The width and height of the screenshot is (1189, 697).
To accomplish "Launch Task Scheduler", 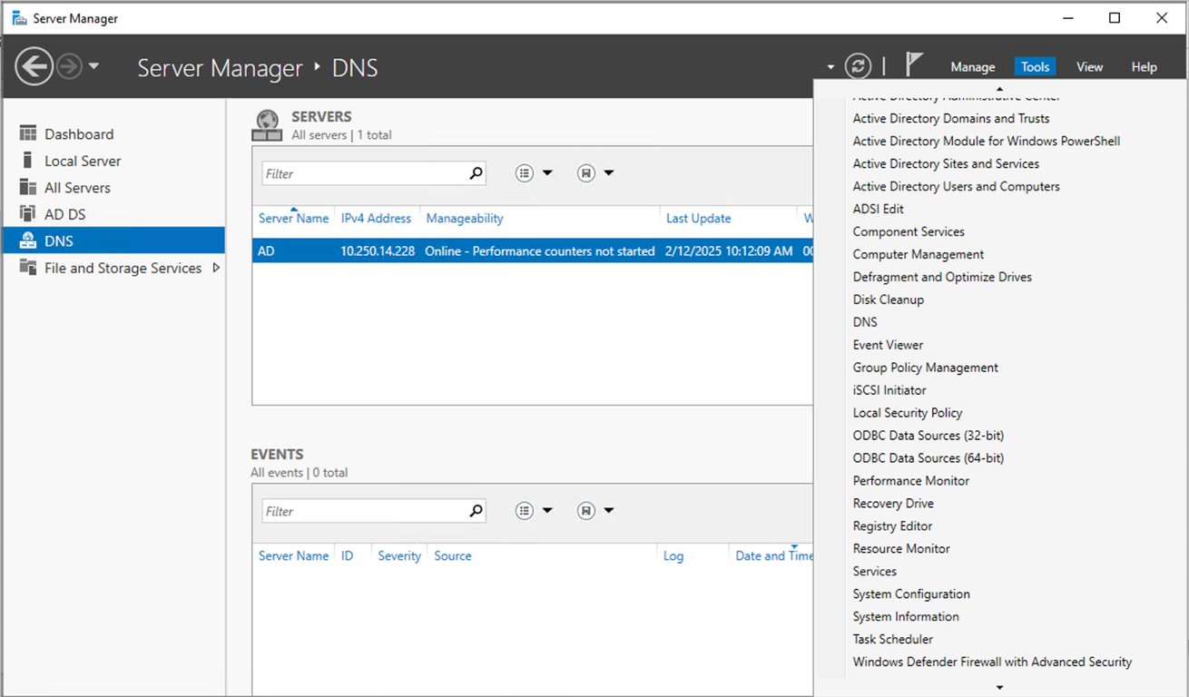I will tap(893, 640).
